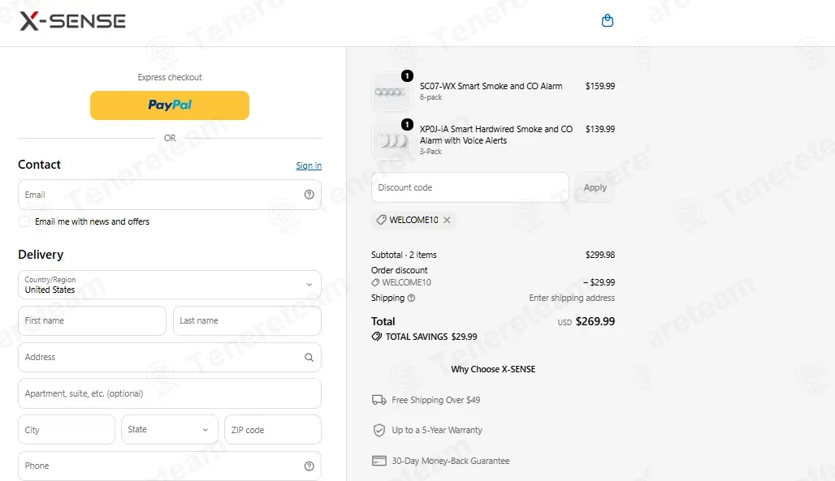The width and height of the screenshot is (835, 481).
Task: Focus the City input field
Action: pyautogui.click(x=67, y=429)
